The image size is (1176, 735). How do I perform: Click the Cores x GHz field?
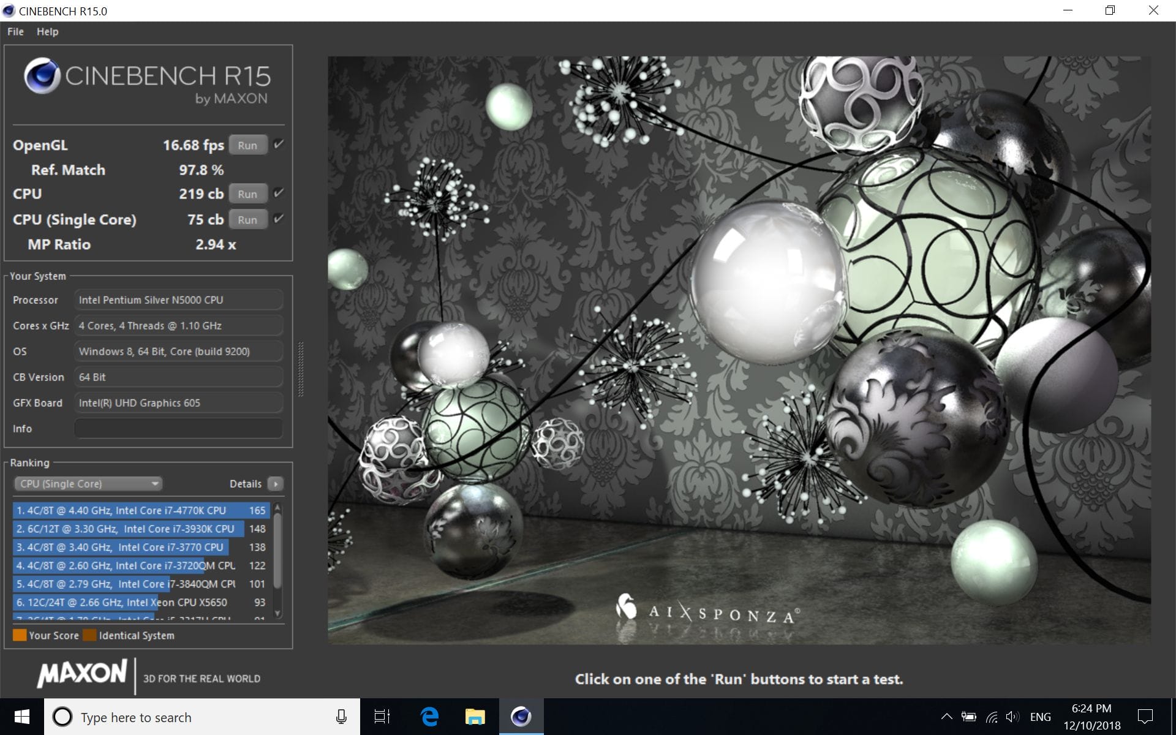click(178, 325)
